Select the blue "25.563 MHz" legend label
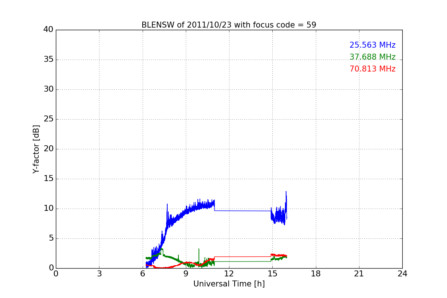This screenshot has height=298, width=447. pos(372,45)
